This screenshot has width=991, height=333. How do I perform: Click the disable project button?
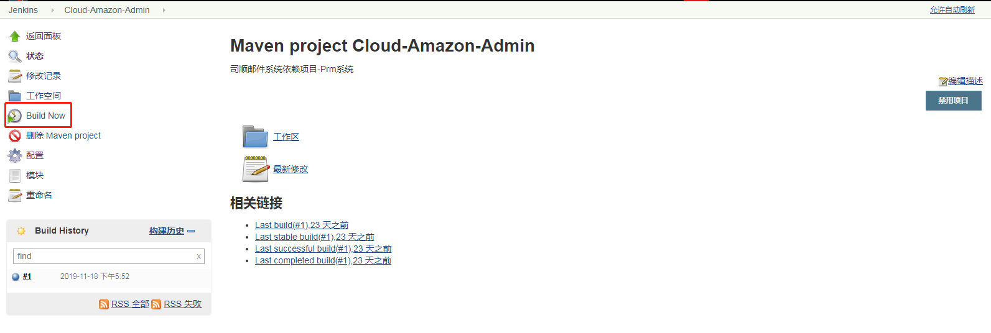(953, 101)
